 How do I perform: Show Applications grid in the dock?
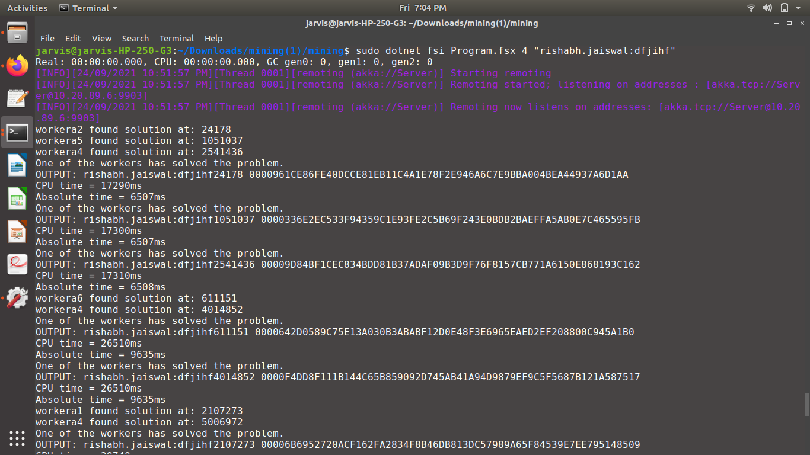(x=17, y=438)
